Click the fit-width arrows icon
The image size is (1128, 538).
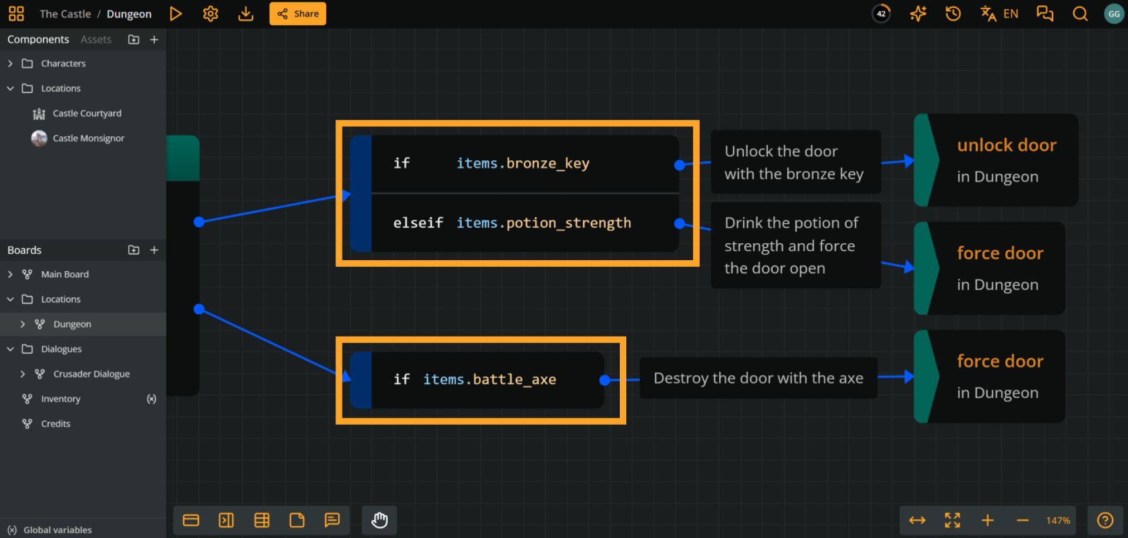pyautogui.click(x=917, y=520)
